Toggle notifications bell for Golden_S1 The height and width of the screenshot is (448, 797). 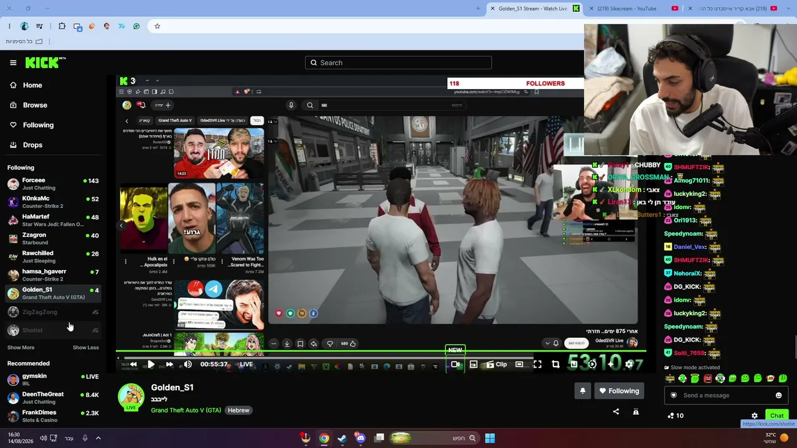[x=583, y=391]
